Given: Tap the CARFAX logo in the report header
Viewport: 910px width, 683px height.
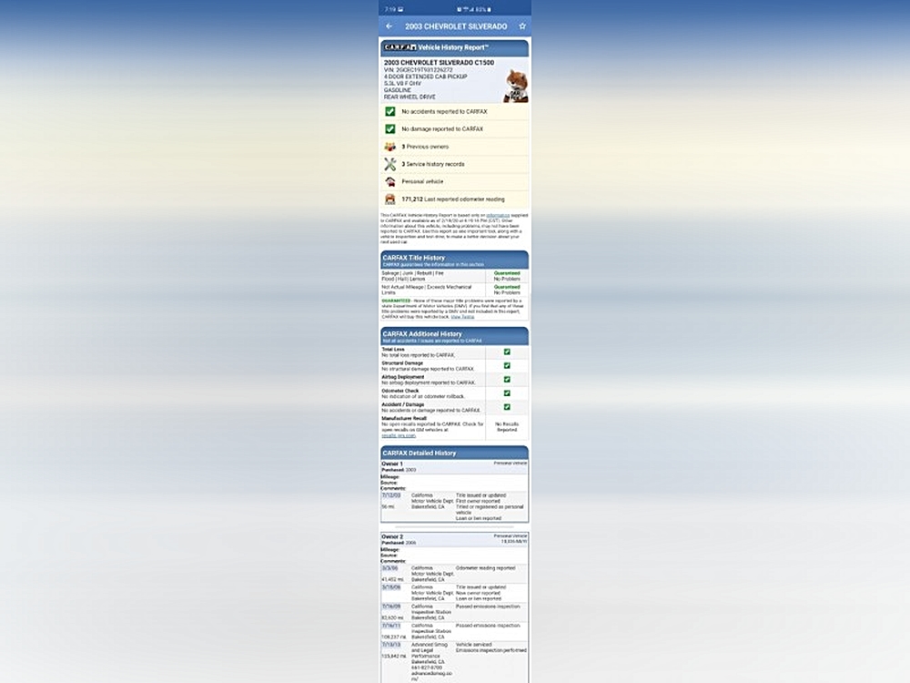Looking at the screenshot, I should point(399,47).
